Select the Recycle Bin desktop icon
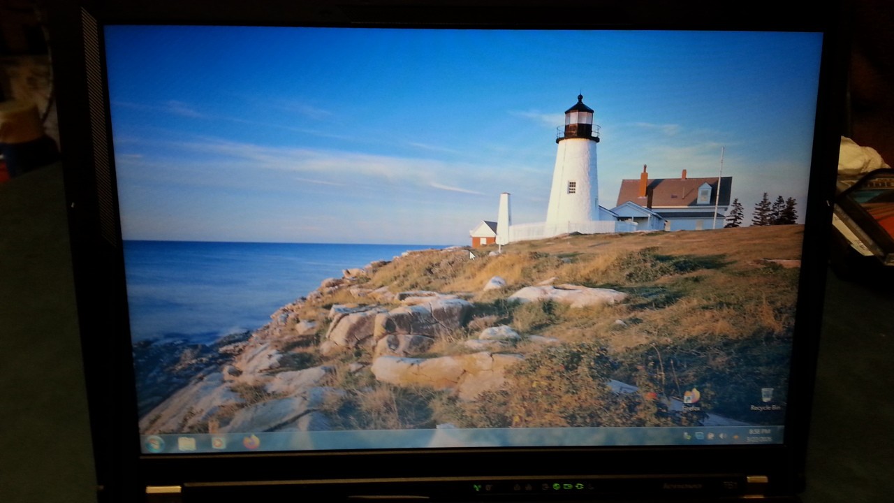This screenshot has height=503, width=894. click(767, 398)
